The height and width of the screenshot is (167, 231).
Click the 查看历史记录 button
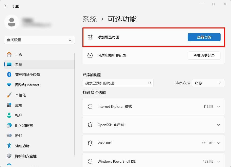click(x=204, y=55)
